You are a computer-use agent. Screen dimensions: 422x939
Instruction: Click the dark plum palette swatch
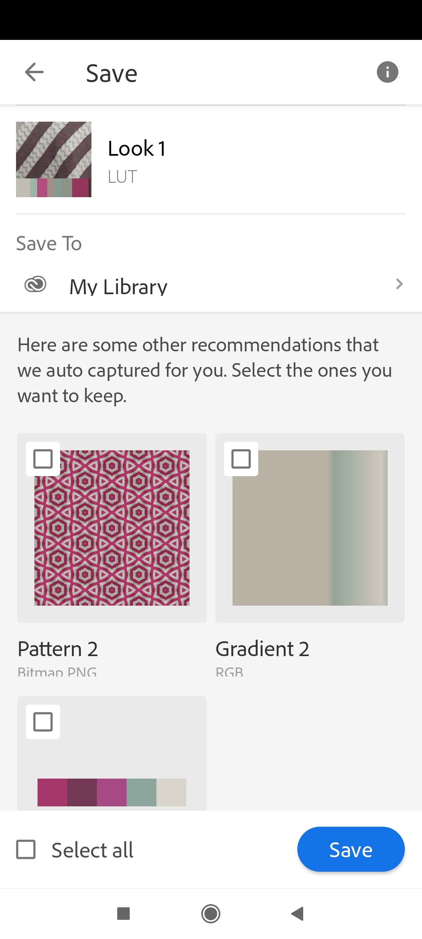[x=82, y=792]
